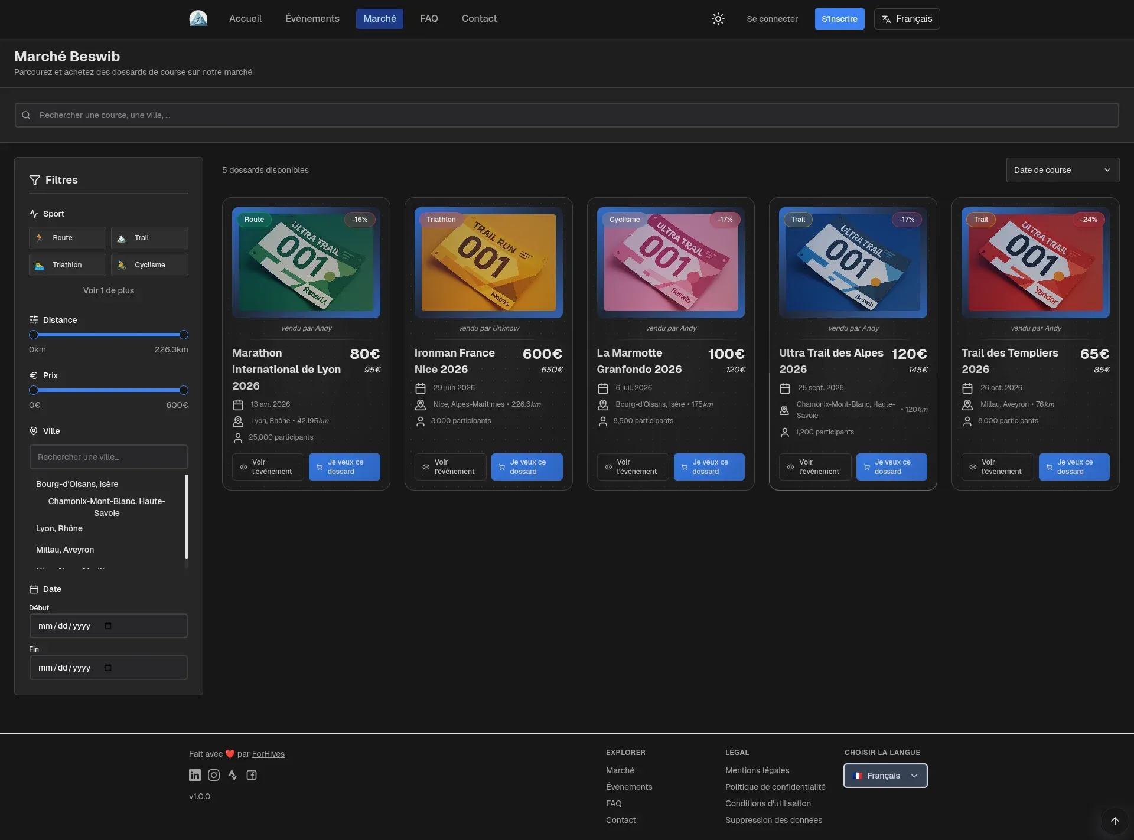Image resolution: width=1134 pixels, height=840 pixels.
Task: Select Millau, Aveyron in city list
Action: tap(65, 550)
